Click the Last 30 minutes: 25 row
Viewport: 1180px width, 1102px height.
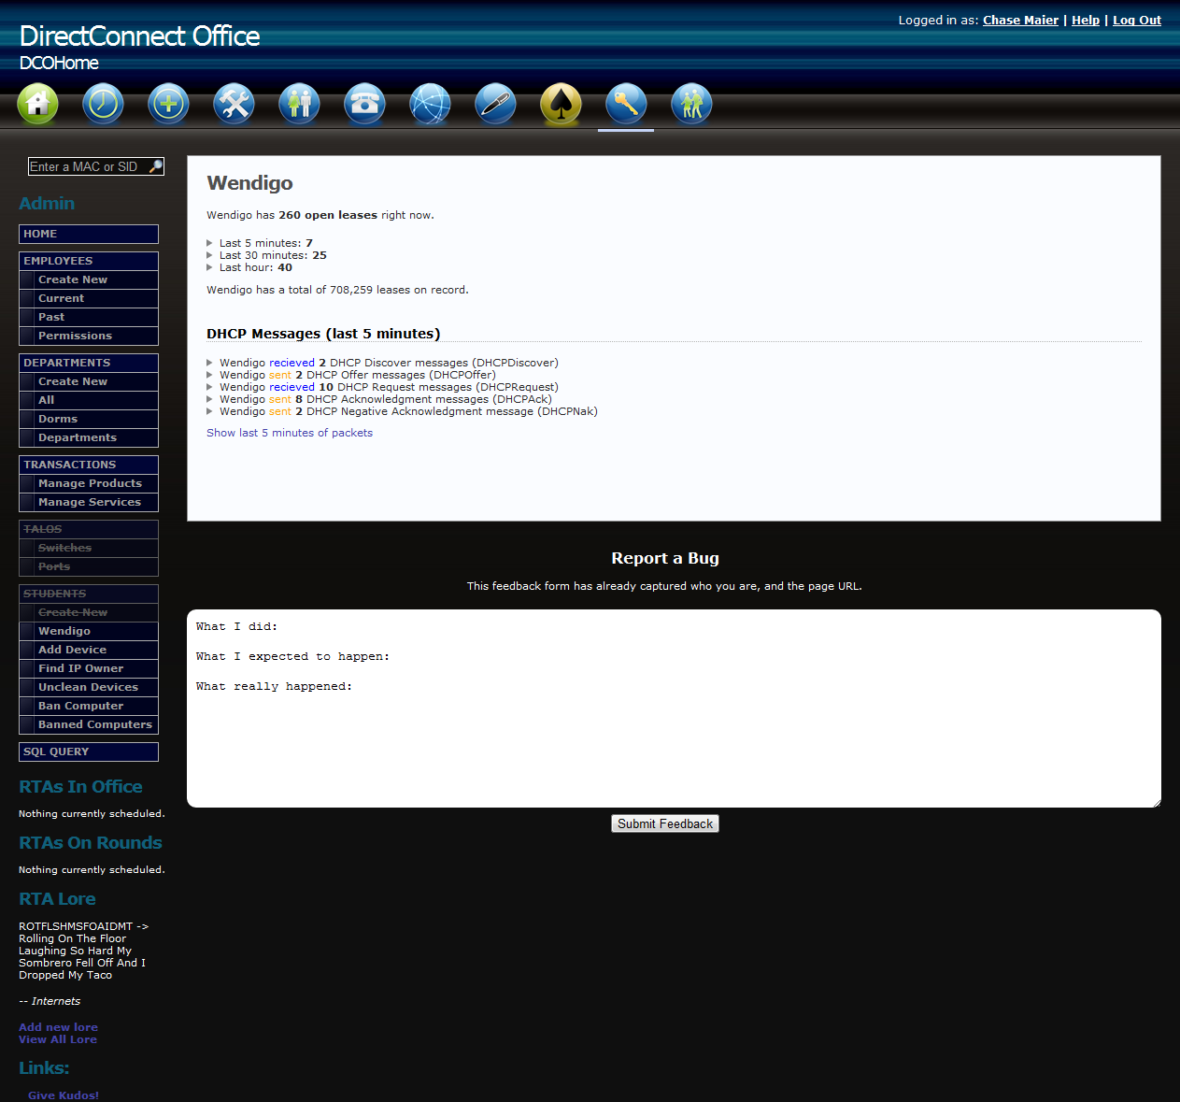(x=273, y=255)
